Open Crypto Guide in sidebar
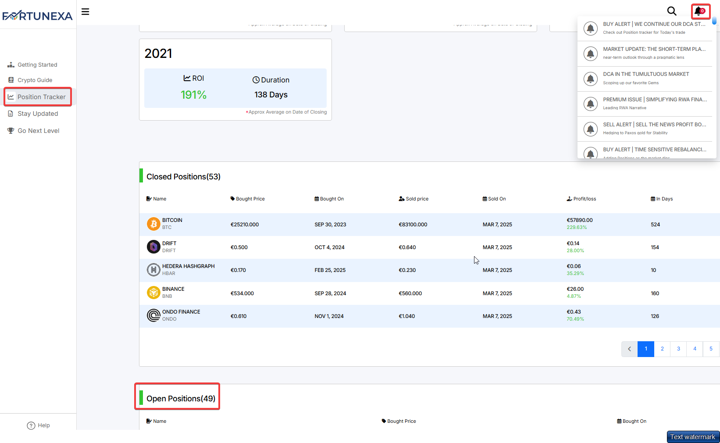 point(30,80)
